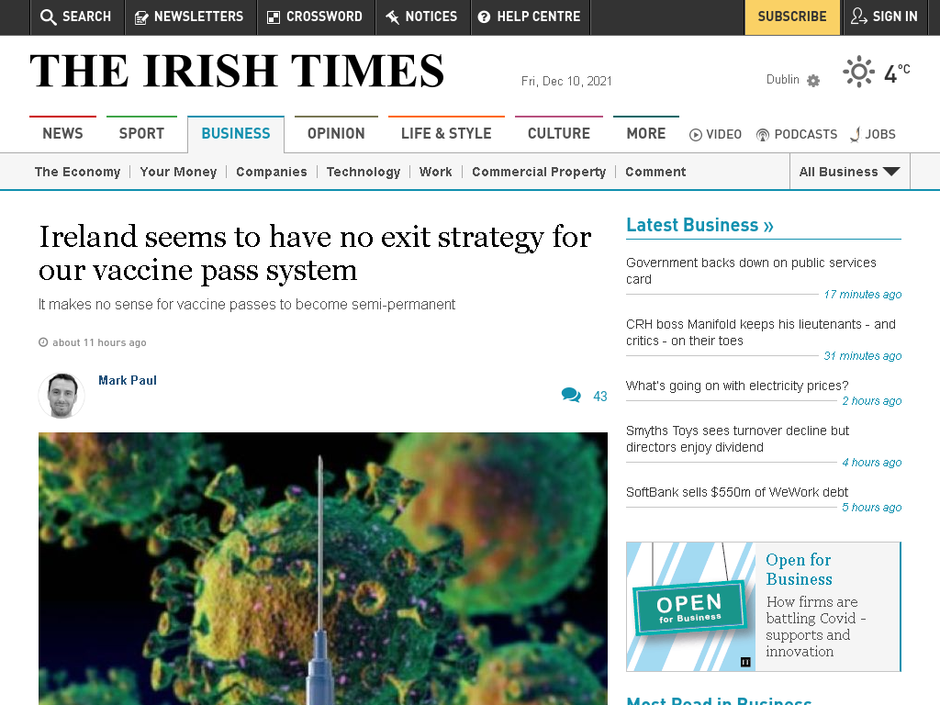
Task: Open Your Money subsection
Action: coord(178,172)
